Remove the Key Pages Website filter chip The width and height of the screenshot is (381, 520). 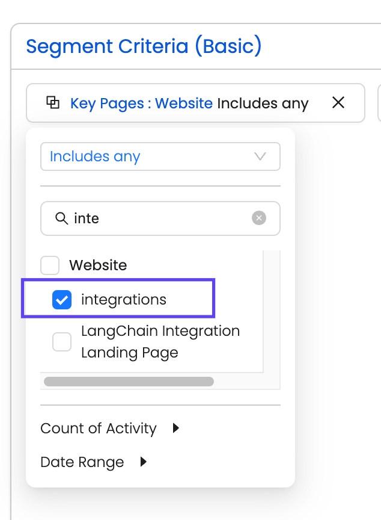point(338,103)
